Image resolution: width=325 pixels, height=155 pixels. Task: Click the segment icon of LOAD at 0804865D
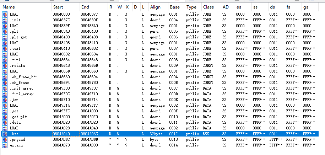pos(5,71)
